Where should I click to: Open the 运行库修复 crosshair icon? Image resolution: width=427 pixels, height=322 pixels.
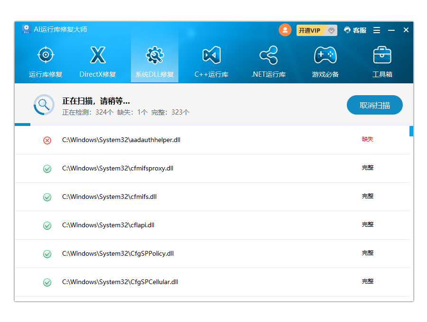(46, 55)
